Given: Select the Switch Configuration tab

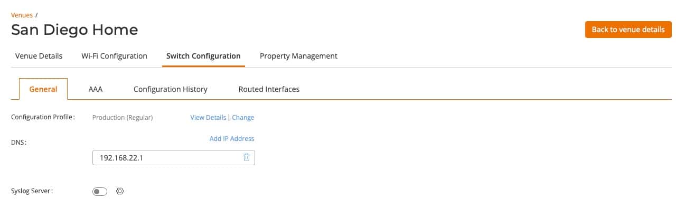Looking at the screenshot, I should (x=203, y=56).
